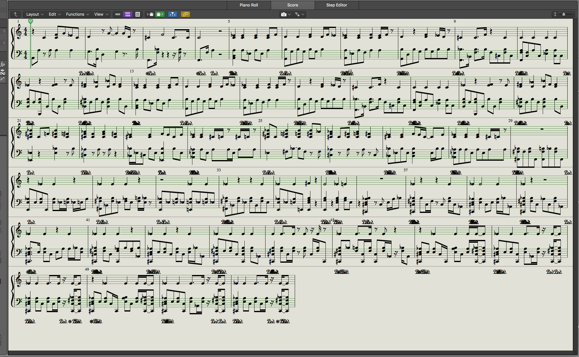Click bar number 13
Screen dimensions: 579x357
(132, 71)
